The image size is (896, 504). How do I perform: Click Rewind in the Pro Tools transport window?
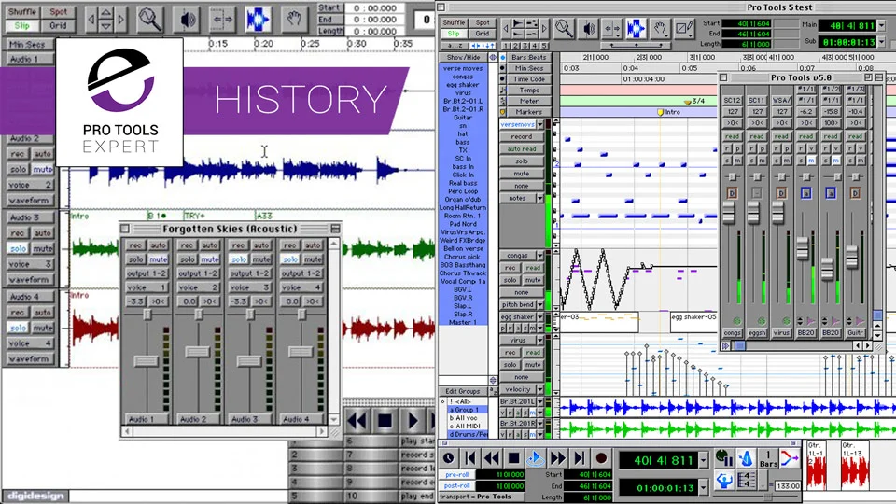492,458
